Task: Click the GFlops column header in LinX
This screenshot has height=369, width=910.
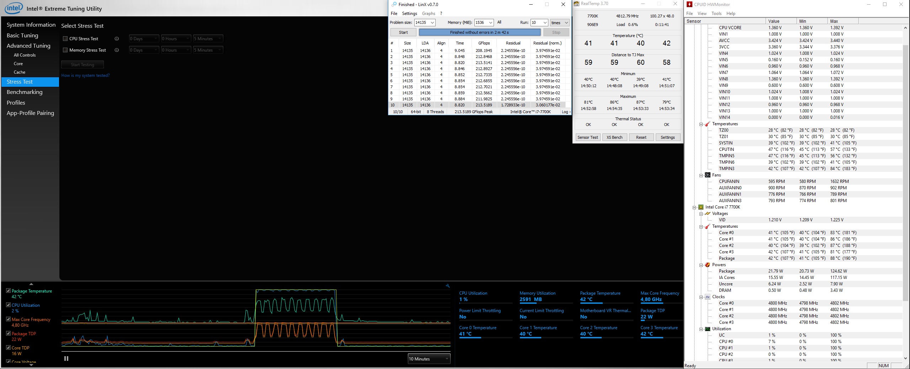Action: point(484,43)
